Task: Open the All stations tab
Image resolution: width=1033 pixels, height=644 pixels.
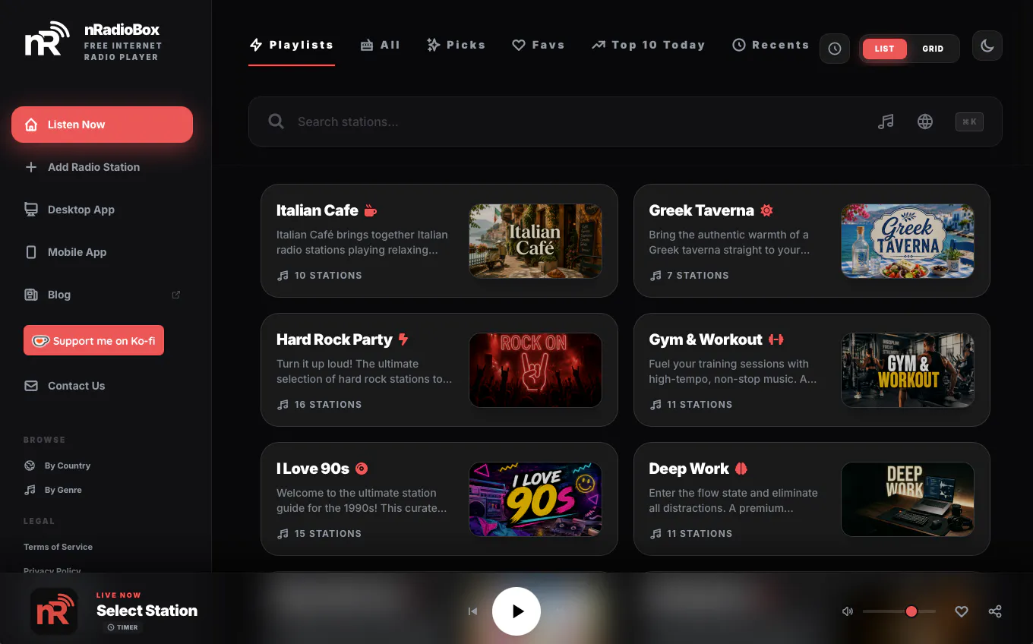Action: [x=380, y=45]
